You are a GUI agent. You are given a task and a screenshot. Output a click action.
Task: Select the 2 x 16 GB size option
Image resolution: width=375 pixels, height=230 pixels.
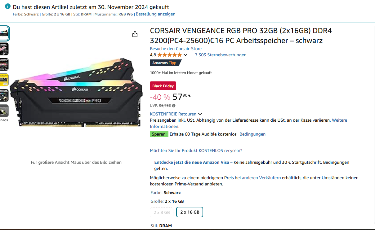pyautogui.click(x=190, y=212)
